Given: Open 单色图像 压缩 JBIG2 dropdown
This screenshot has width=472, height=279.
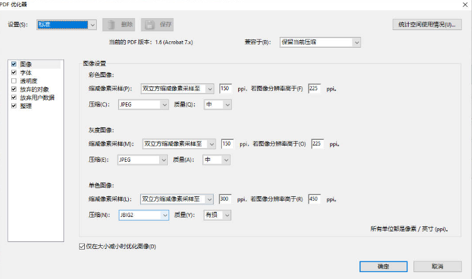Looking at the screenshot, I should 144,215.
